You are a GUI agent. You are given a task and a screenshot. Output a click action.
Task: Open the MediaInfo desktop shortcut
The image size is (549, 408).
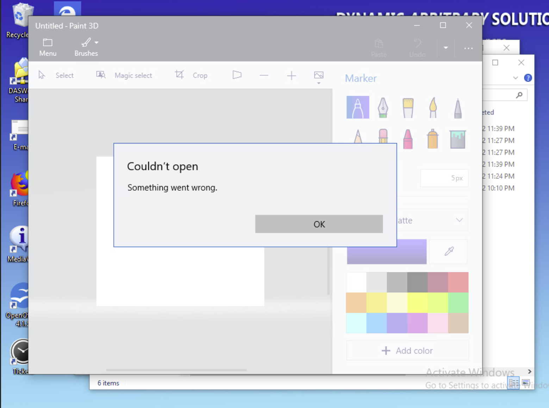(18, 244)
